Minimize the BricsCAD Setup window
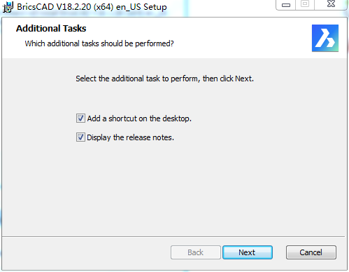The image size is (349, 272). [286, 5]
